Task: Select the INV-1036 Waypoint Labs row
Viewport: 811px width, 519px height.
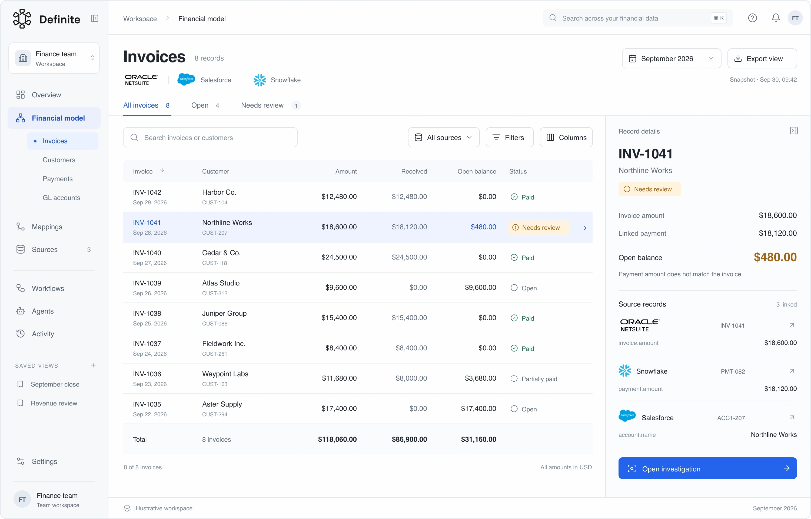Action: [x=357, y=378]
